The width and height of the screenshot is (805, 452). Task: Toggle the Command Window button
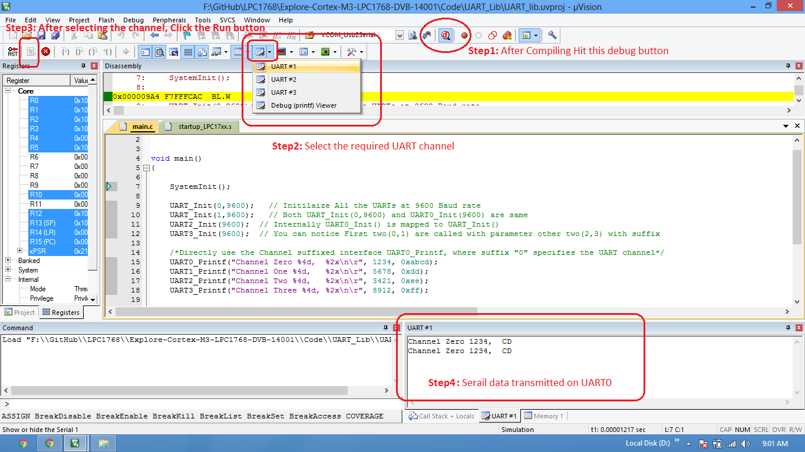click(145, 52)
